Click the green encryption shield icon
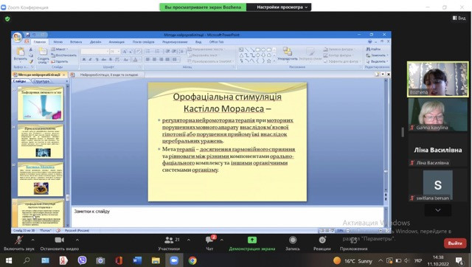The image size is (472, 267). 7,18
